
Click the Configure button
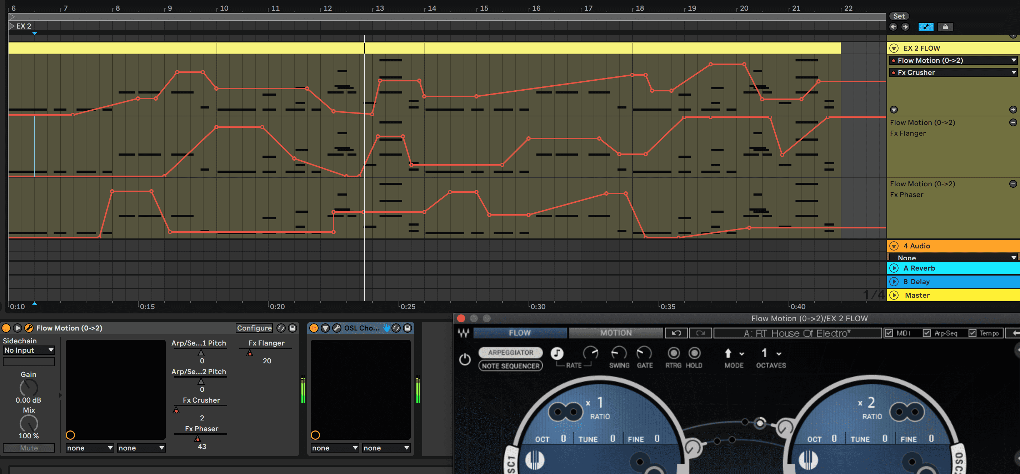point(254,328)
